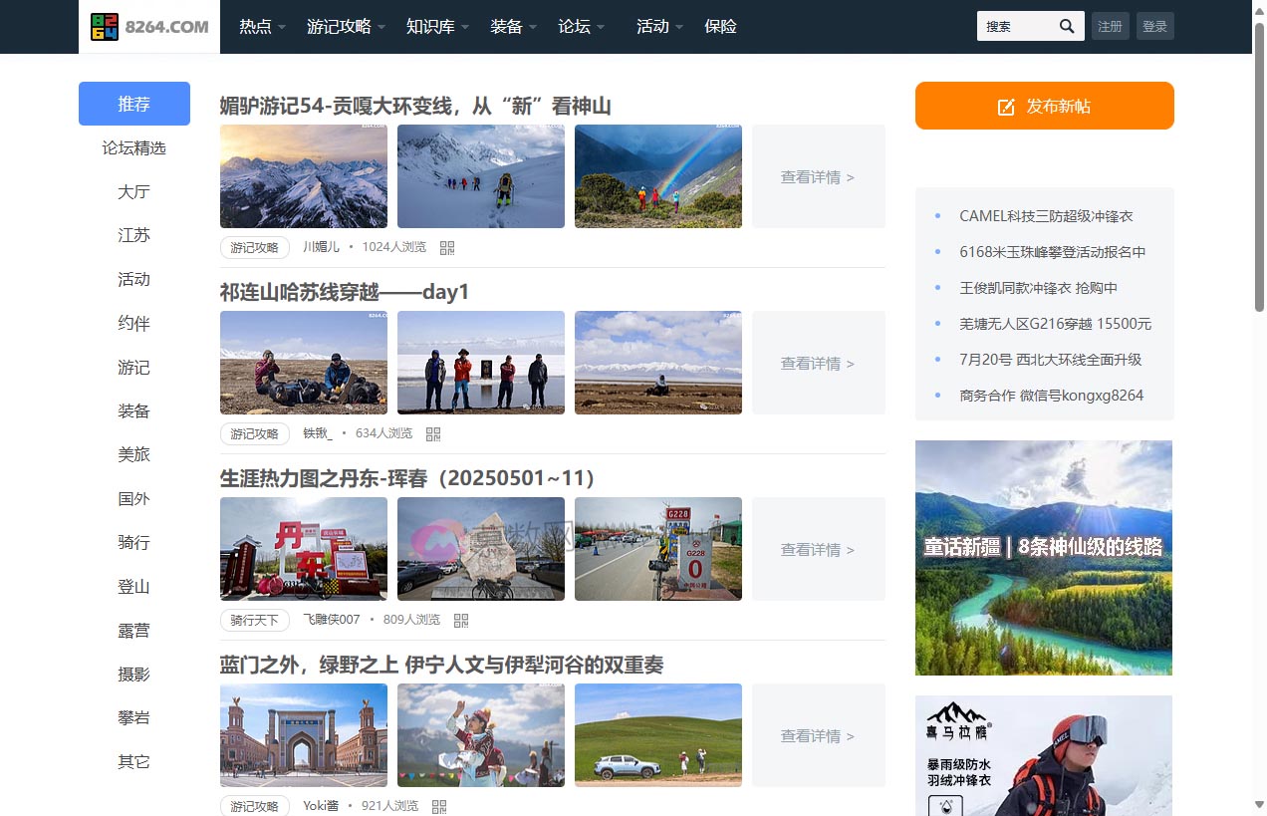Viewport: 1267px width, 816px height.
Task: Select the 论坛精选 sidebar tab
Action: tap(134, 148)
